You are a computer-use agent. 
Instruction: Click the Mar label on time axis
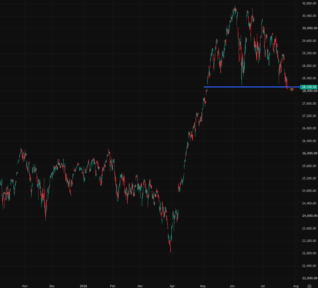point(140,286)
